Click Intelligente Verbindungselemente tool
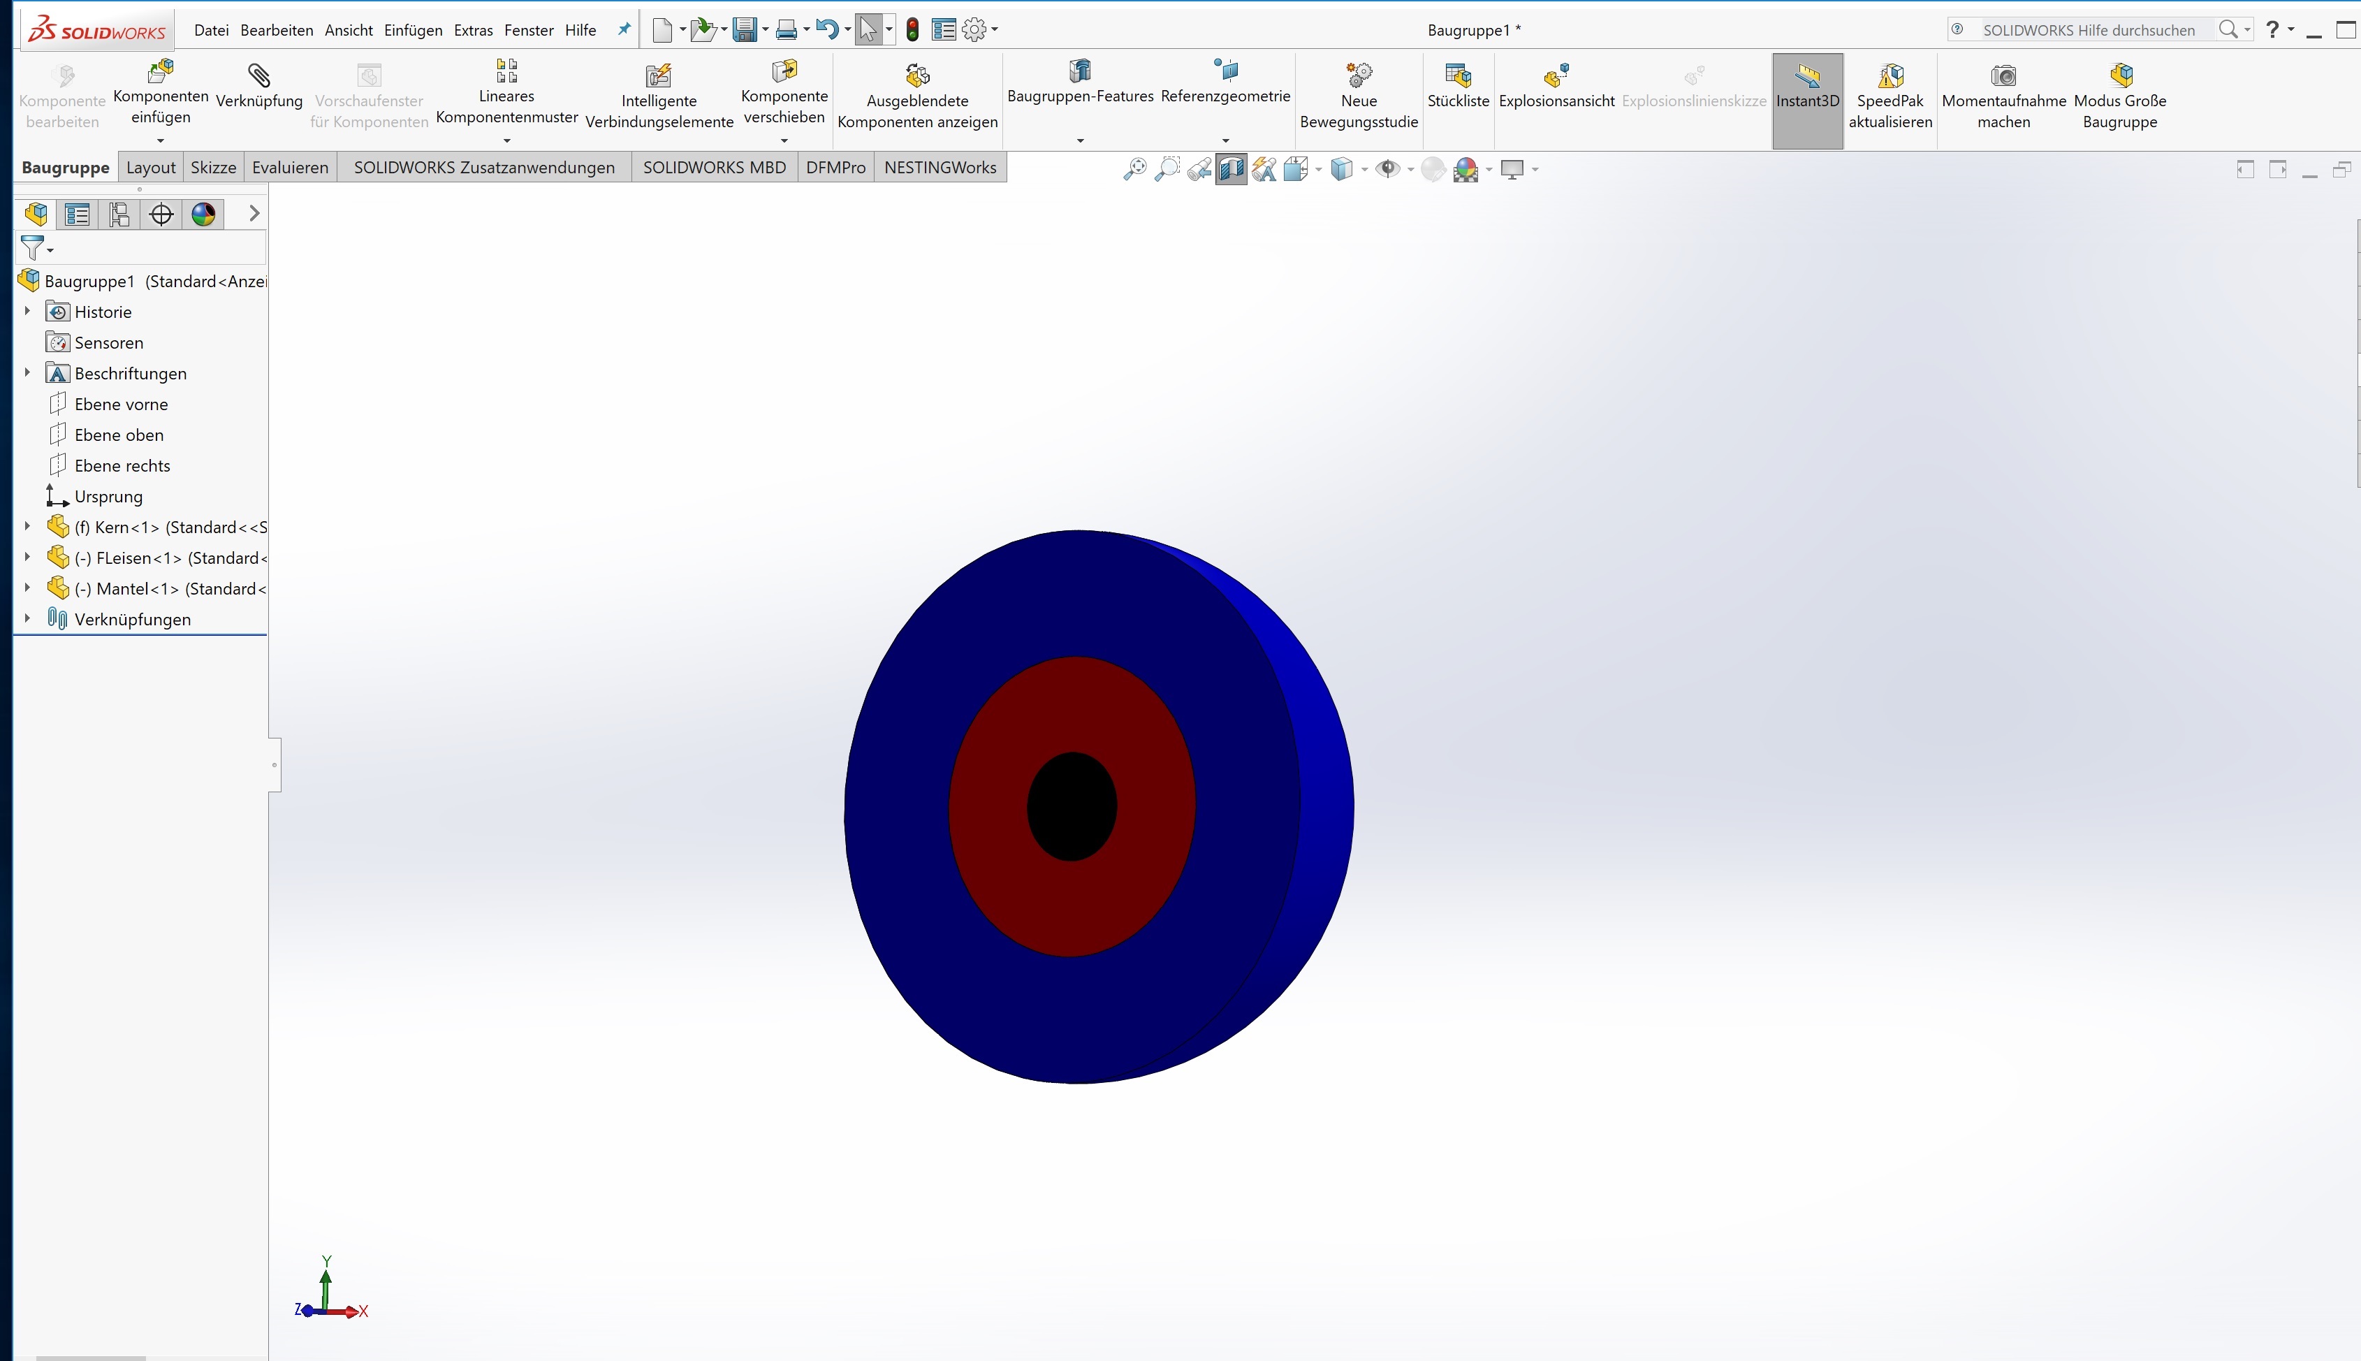The image size is (2361, 1361). coord(659,97)
